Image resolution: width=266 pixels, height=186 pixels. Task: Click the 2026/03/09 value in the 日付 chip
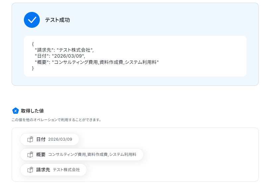coord(60,139)
